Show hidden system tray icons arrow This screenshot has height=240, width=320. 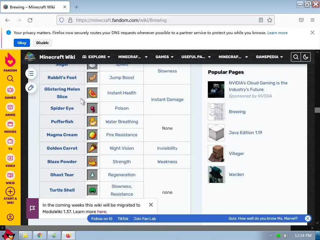coord(271,236)
